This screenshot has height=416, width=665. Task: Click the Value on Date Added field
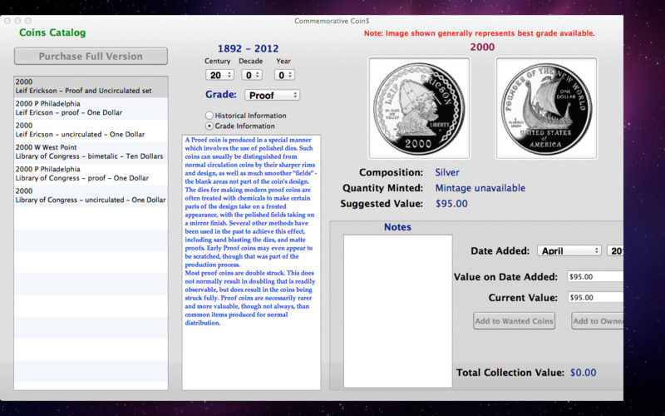(x=595, y=277)
